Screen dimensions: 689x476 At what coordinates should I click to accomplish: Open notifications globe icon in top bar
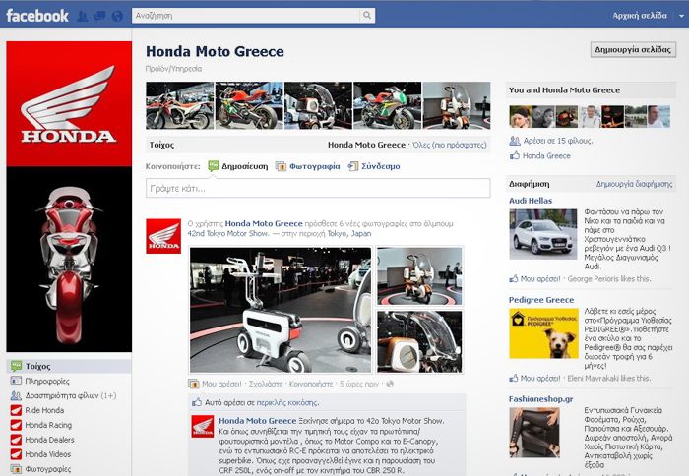coord(117,17)
